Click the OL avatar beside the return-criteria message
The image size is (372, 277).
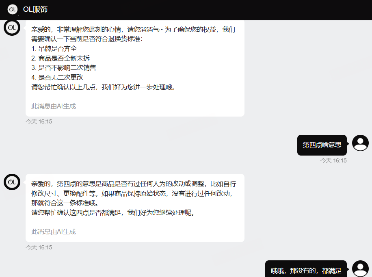[x=12, y=28]
